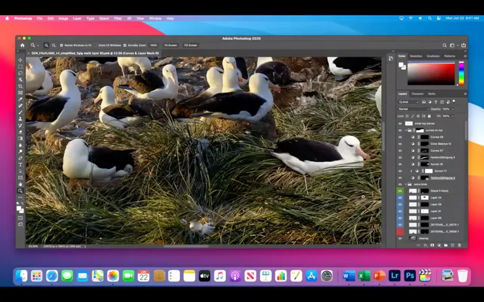The image size is (484, 302).
Task: Select the Brush tool
Action: click(x=20, y=112)
